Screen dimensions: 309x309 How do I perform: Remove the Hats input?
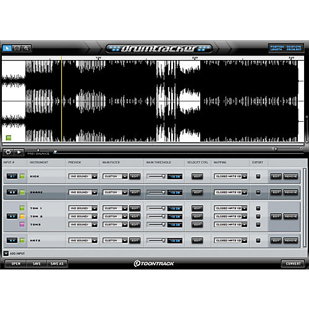click(290, 240)
